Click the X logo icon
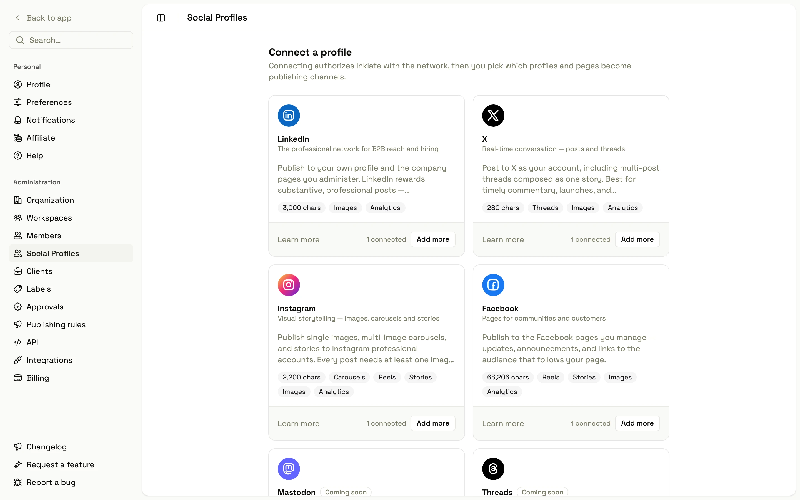This screenshot has width=800, height=500. (x=493, y=115)
